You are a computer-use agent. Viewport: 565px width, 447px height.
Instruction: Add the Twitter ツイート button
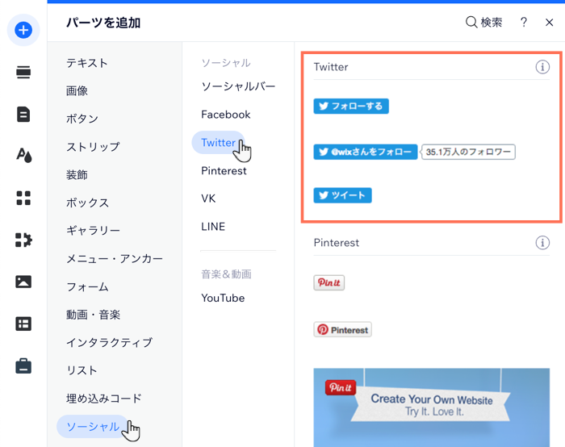pyautogui.click(x=342, y=195)
